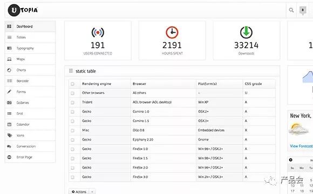Select the Camino 1.5 row checkbox
This screenshot has height=194, width=313.
pyautogui.click(x=72, y=121)
